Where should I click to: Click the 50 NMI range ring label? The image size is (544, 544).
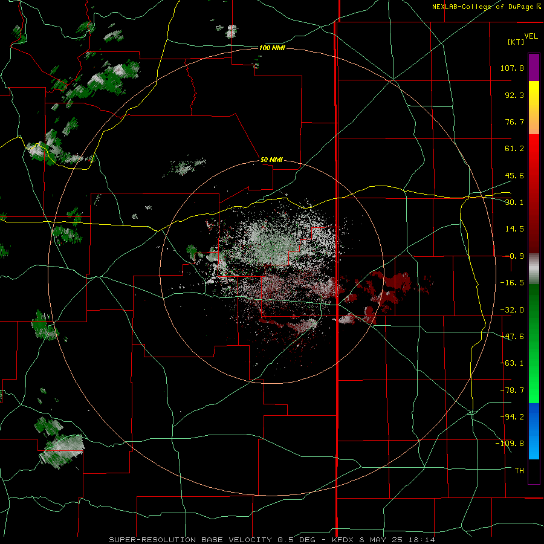(271, 160)
